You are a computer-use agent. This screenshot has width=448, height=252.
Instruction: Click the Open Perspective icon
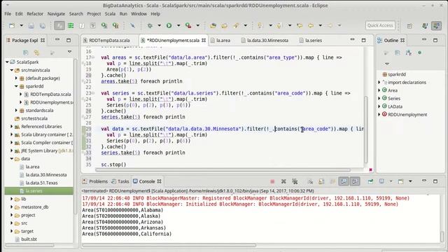click(409, 26)
